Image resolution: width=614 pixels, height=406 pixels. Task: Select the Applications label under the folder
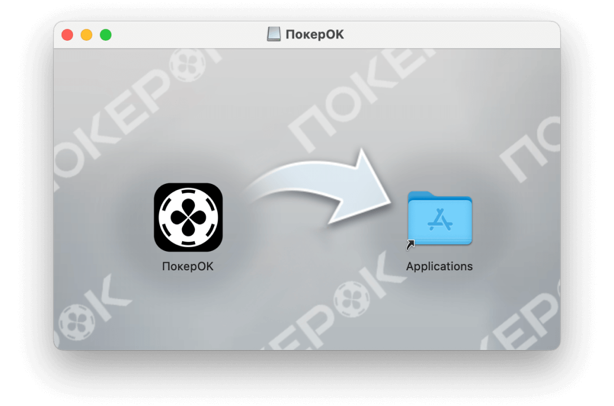439,266
